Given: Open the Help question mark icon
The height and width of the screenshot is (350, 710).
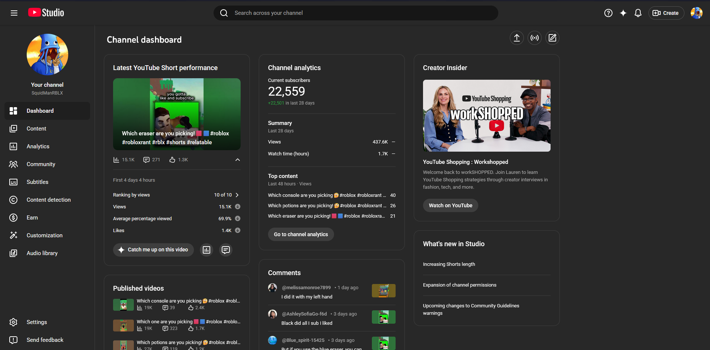Looking at the screenshot, I should pyautogui.click(x=608, y=13).
